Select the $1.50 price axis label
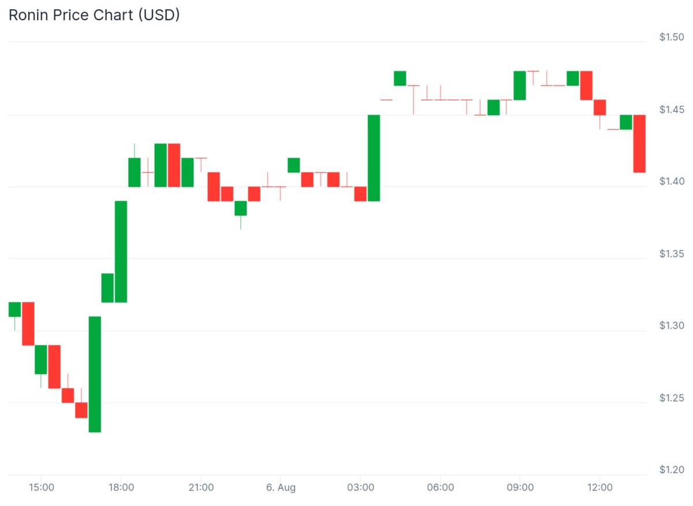693x506 pixels. [672, 38]
